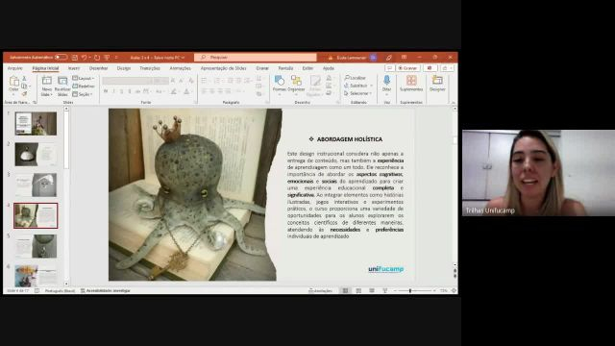Expand the Layout dropdown
This screenshot has height=346, width=615.
coord(84,79)
